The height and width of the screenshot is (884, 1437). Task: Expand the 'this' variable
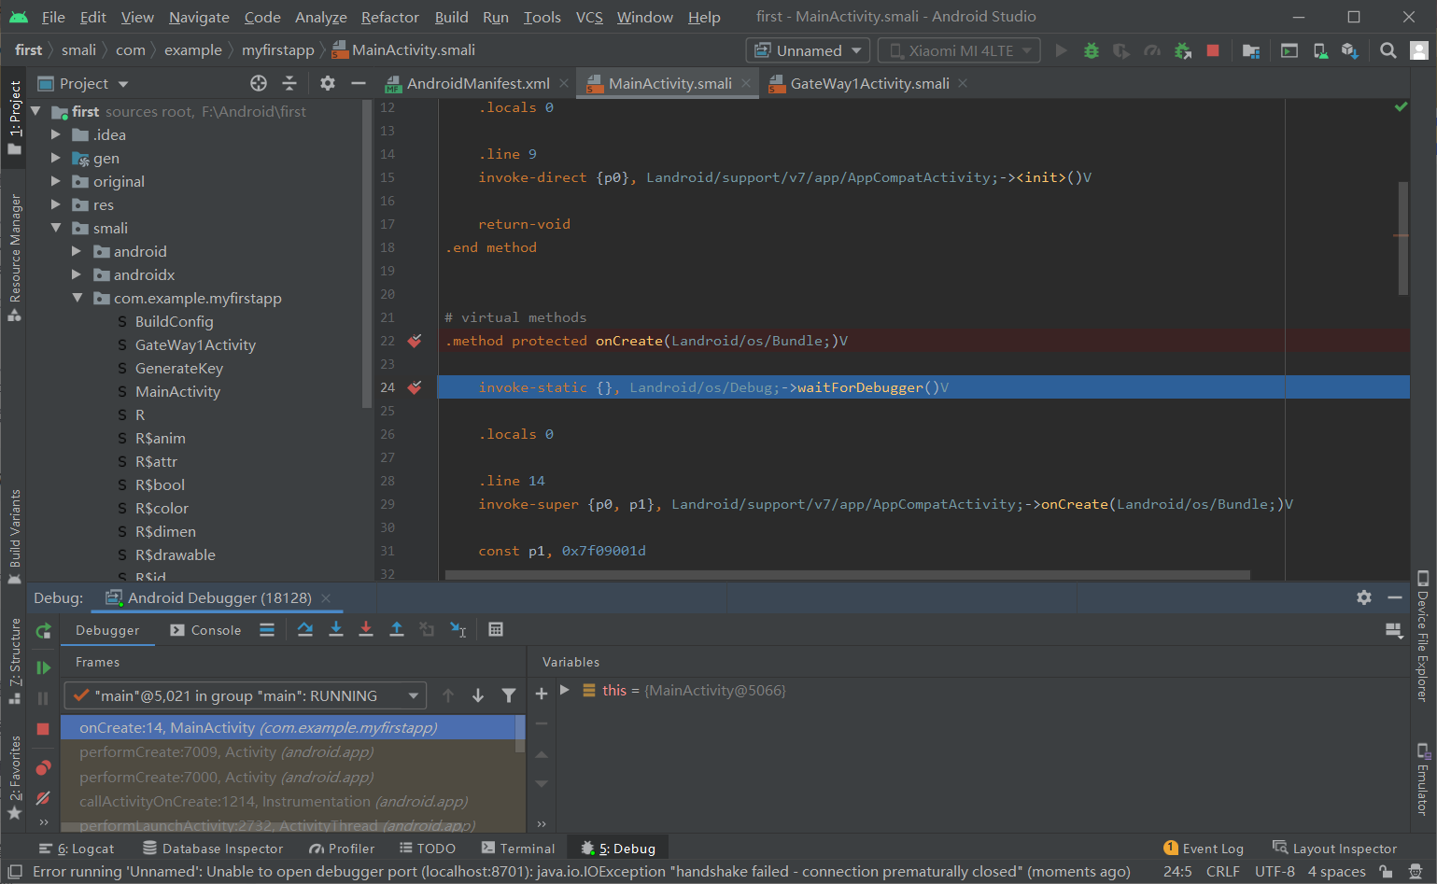565,690
